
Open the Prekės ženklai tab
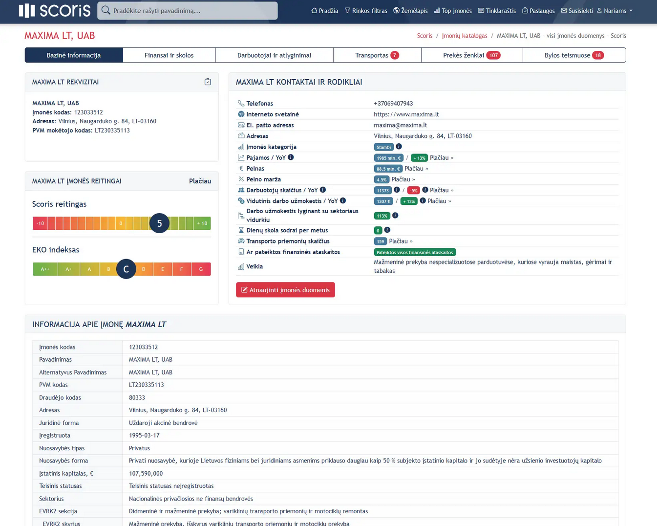tap(472, 55)
